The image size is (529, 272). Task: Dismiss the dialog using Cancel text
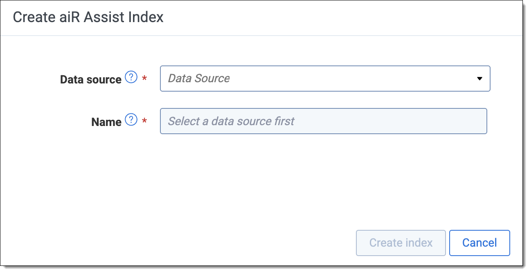click(479, 243)
